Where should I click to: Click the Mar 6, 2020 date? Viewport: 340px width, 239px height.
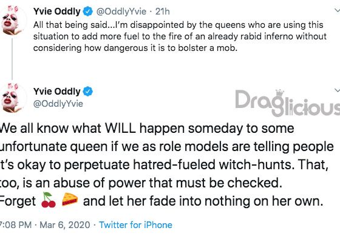click(65, 224)
